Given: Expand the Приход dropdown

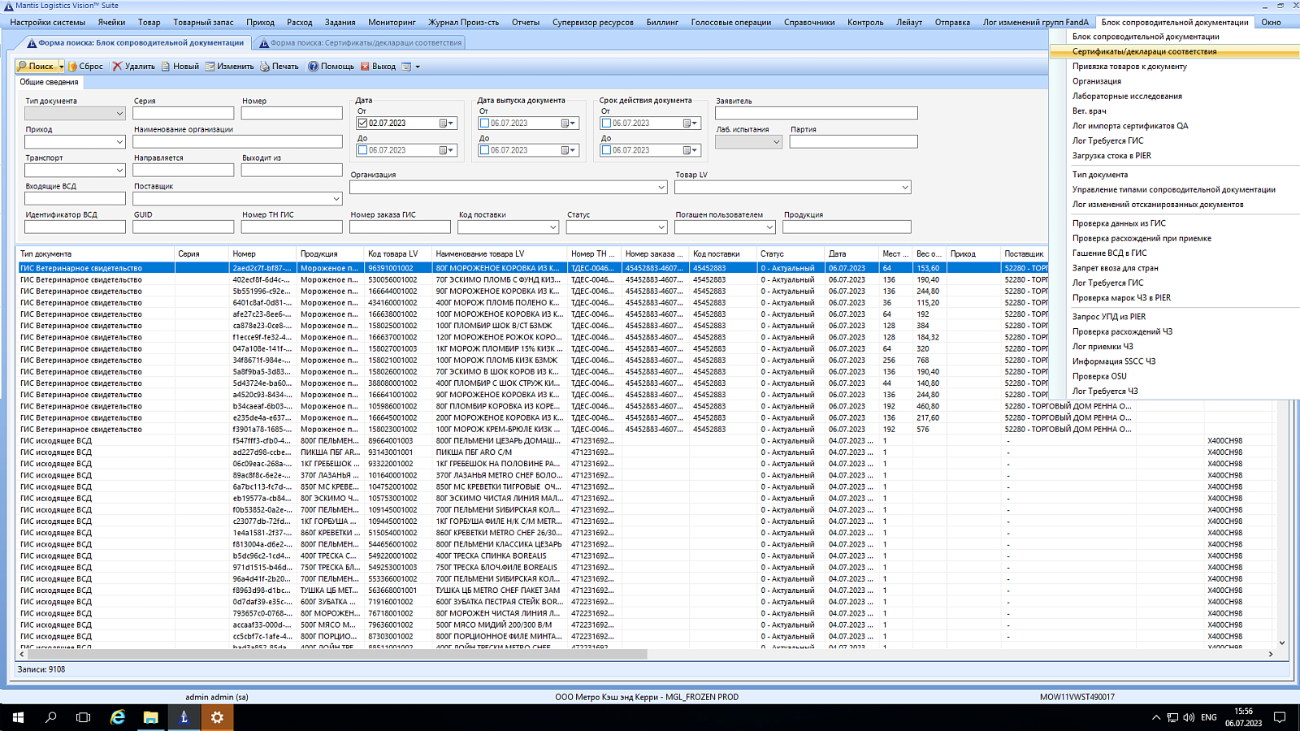Looking at the screenshot, I should (x=119, y=142).
